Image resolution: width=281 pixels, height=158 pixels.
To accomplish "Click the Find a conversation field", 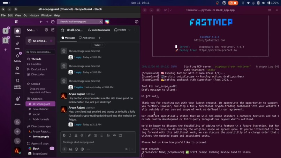I will [40, 52].
